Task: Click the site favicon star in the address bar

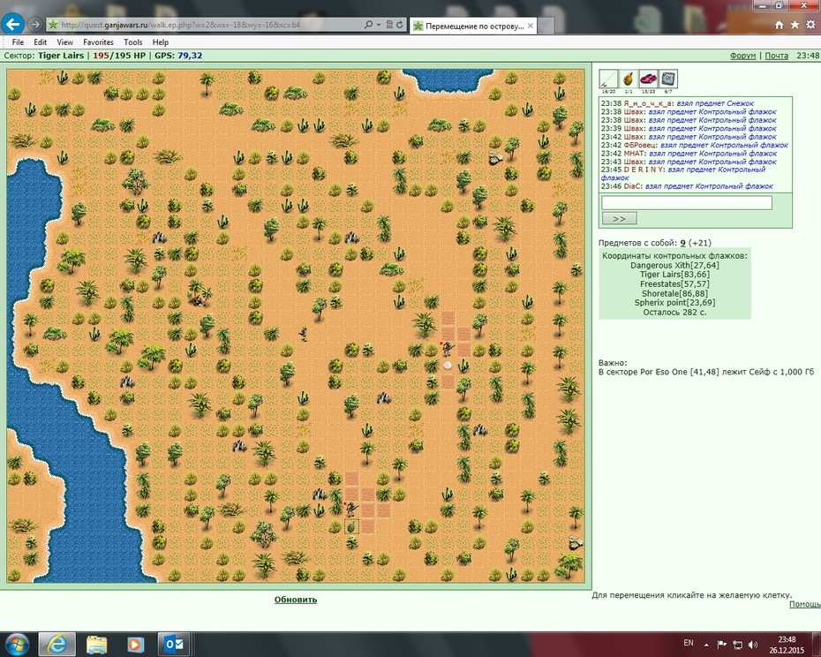Action: 52,25
